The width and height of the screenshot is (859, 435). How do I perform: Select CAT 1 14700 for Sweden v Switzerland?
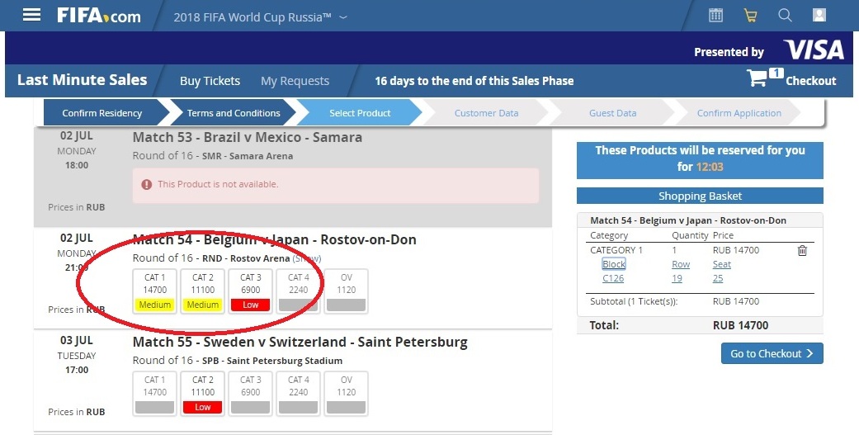(x=154, y=394)
